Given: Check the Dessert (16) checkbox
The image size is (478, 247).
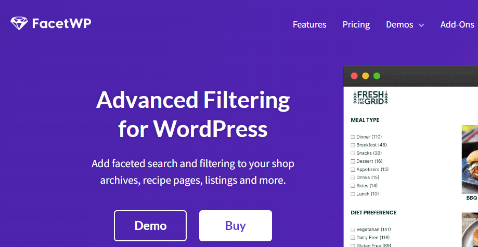Looking at the screenshot, I should point(353,161).
